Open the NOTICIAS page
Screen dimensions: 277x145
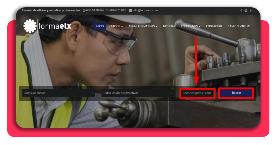169,26
